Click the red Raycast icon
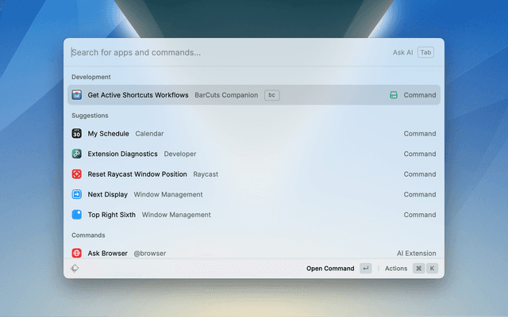This screenshot has width=508, height=317. 76,174
